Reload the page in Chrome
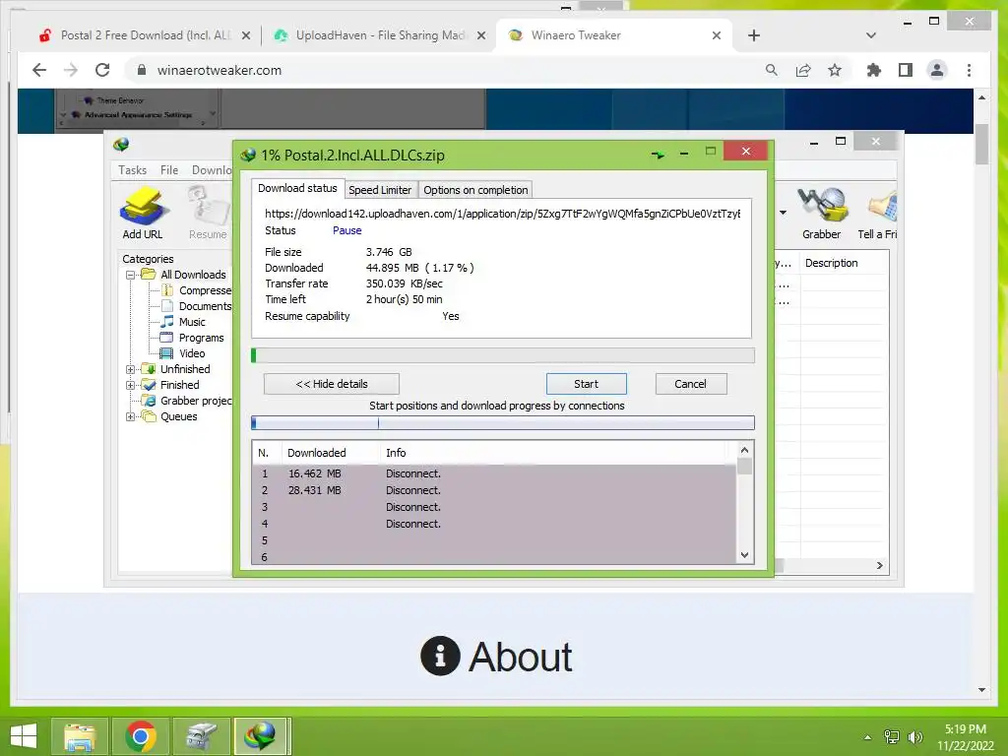The width and height of the screenshot is (1008, 756). (x=102, y=70)
